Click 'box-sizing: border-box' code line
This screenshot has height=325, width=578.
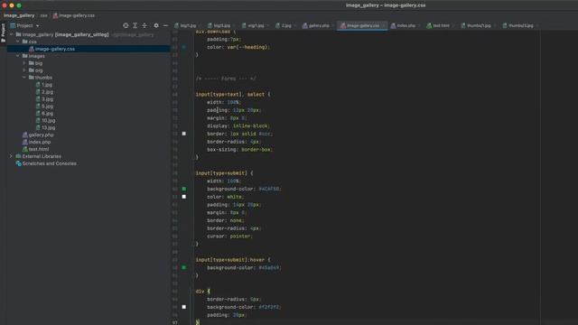click(x=240, y=150)
